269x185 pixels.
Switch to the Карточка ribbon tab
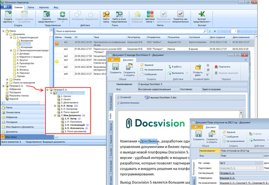click(x=44, y=7)
